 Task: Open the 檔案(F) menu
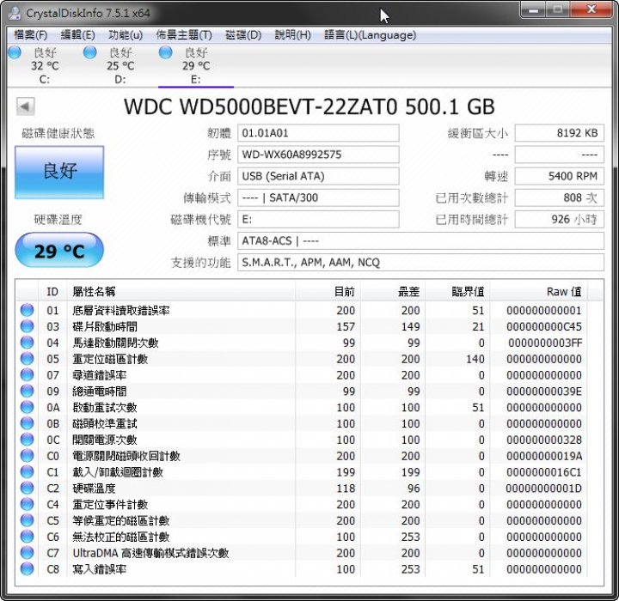tap(30, 35)
